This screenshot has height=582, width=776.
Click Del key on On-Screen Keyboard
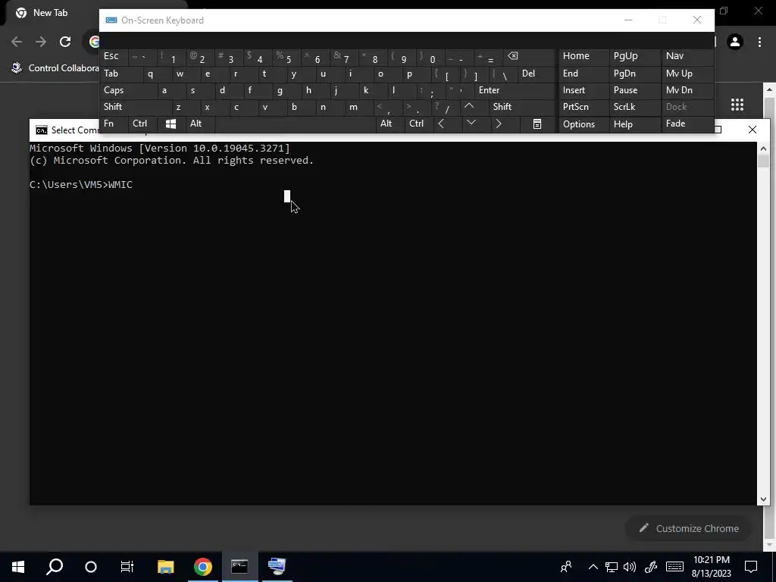click(536, 74)
